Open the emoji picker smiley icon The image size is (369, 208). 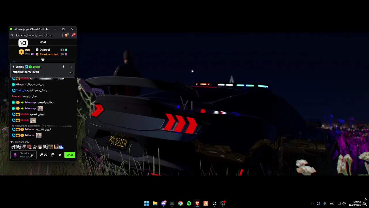point(32,155)
